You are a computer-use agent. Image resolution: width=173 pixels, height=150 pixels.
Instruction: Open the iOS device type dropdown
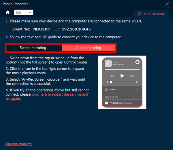24,12
